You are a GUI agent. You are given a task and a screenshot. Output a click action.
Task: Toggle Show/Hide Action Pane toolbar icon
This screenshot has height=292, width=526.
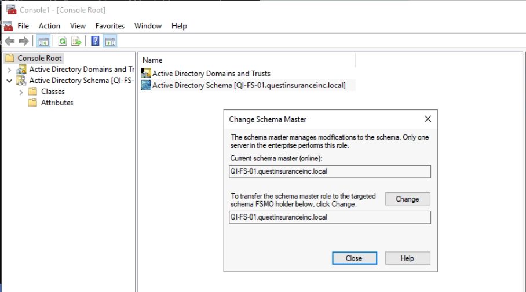pyautogui.click(x=110, y=41)
